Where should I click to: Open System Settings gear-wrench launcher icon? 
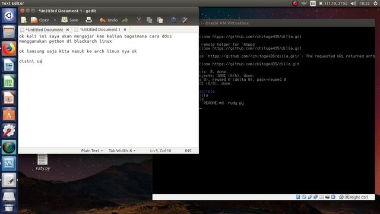[9, 131]
